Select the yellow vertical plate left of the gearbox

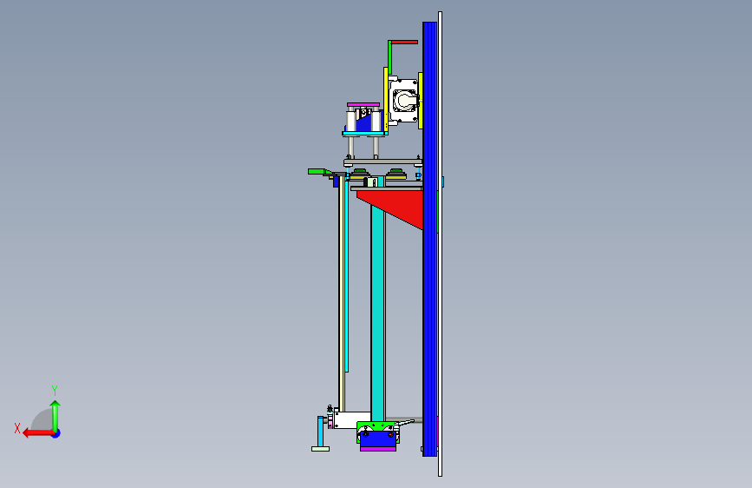(386, 98)
